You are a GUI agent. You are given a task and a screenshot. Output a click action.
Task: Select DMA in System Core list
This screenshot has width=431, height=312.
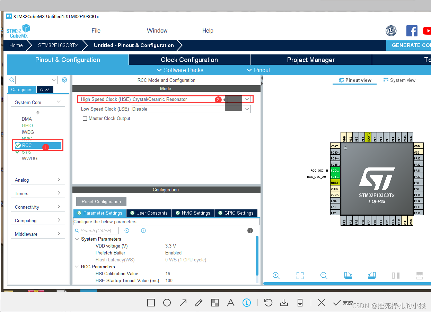click(27, 119)
